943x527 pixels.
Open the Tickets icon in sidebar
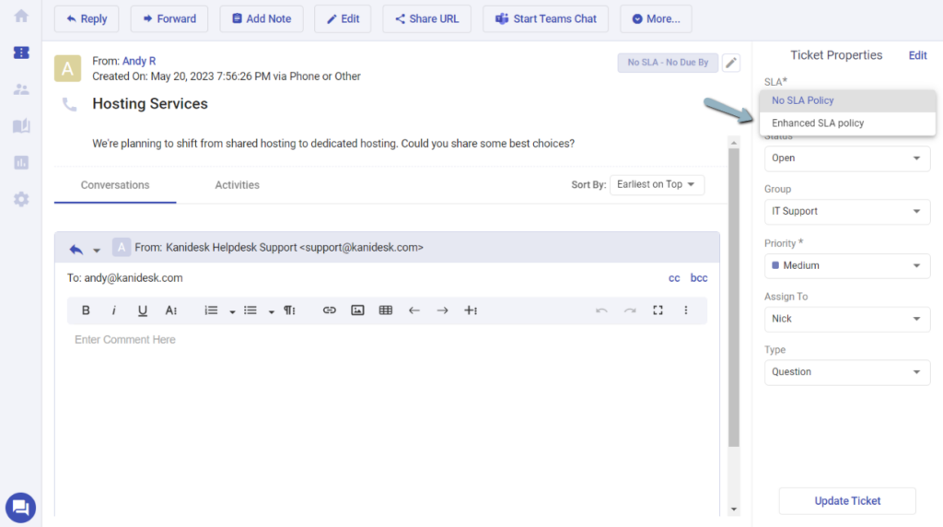click(x=21, y=53)
